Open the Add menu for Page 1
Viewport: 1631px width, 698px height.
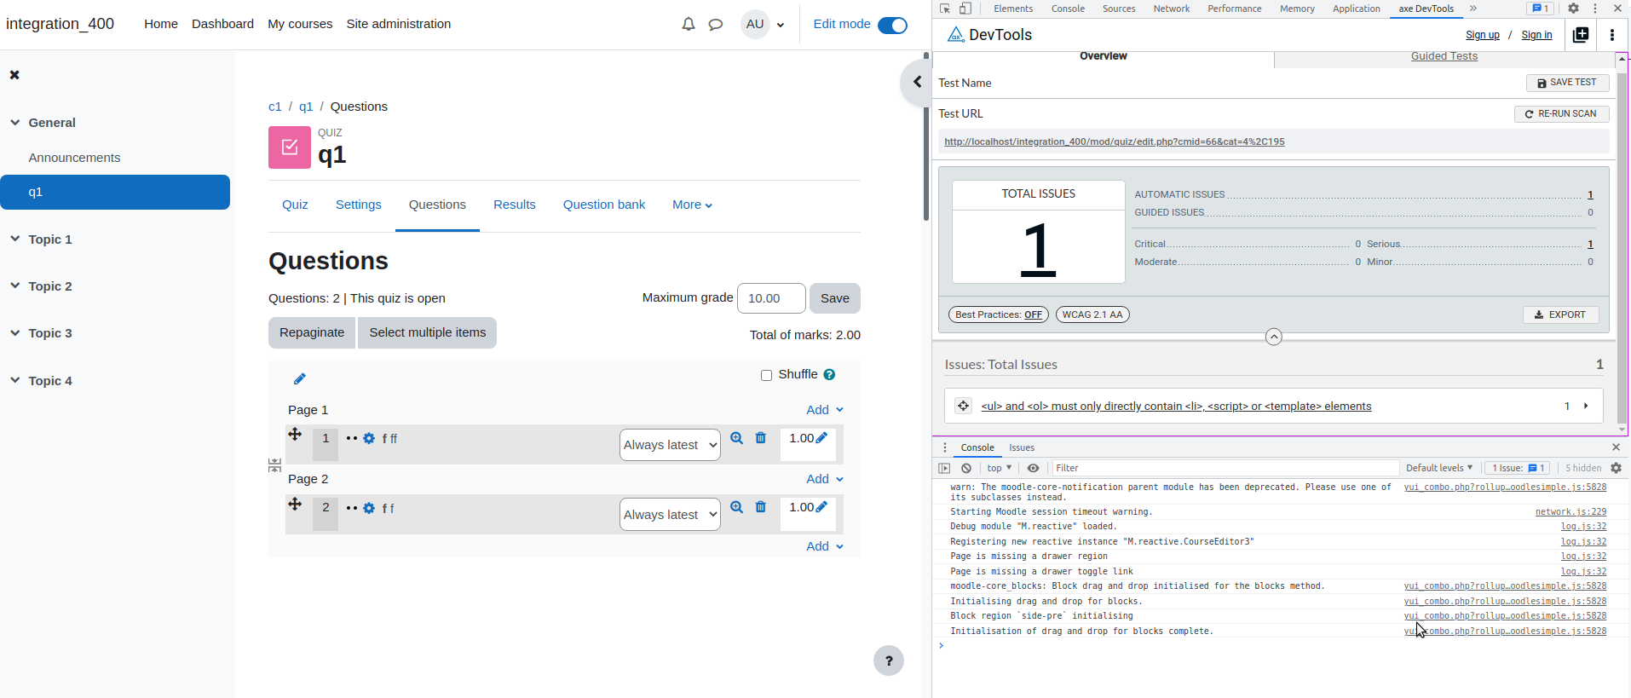[x=825, y=410]
